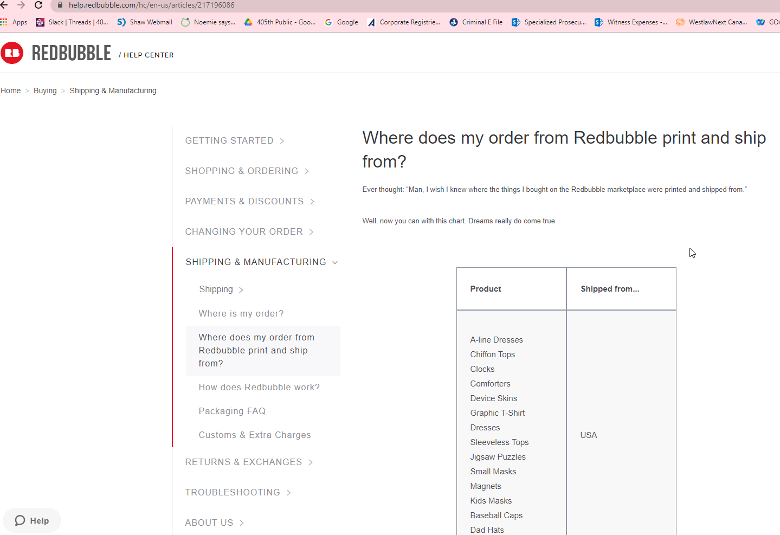Click 'Comforters' in the product list

(x=491, y=384)
